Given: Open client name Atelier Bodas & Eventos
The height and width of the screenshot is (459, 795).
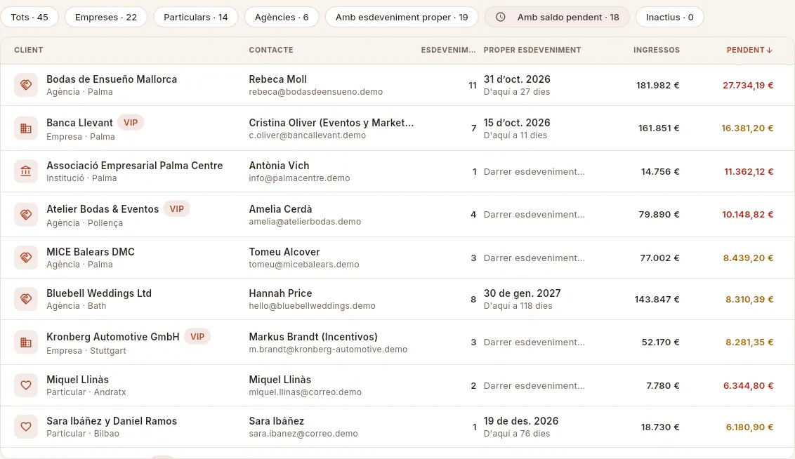Looking at the screenshot, I should tap(103, 208).
